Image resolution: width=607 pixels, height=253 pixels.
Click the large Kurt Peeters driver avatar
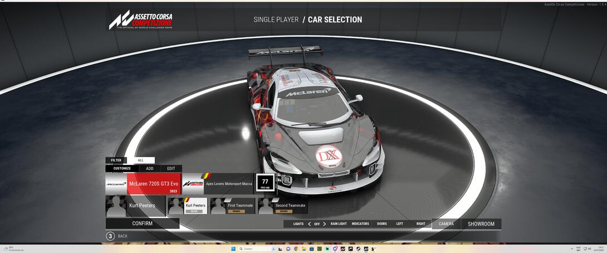tap(116, 206)
